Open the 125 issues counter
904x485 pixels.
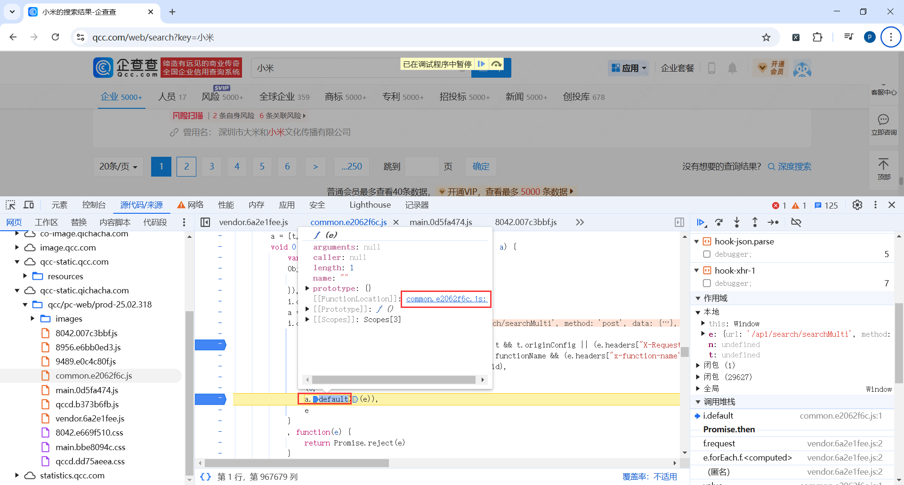click(x=826, y=205)
